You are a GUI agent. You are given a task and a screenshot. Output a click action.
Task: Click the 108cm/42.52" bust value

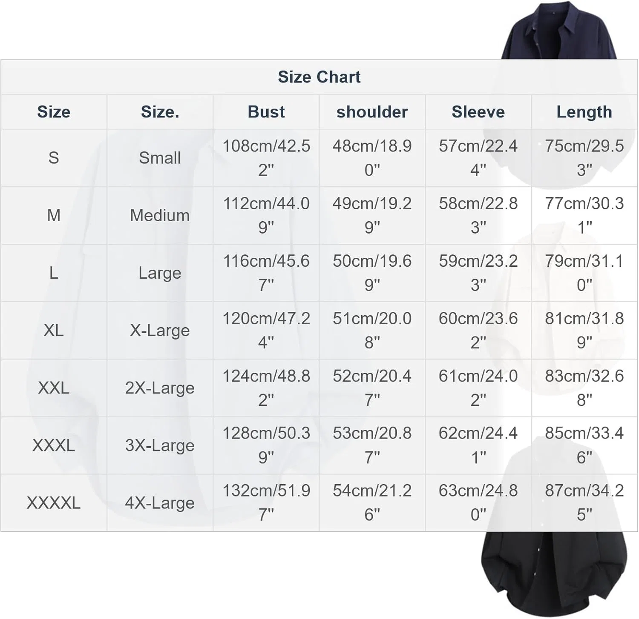[266, 158]
